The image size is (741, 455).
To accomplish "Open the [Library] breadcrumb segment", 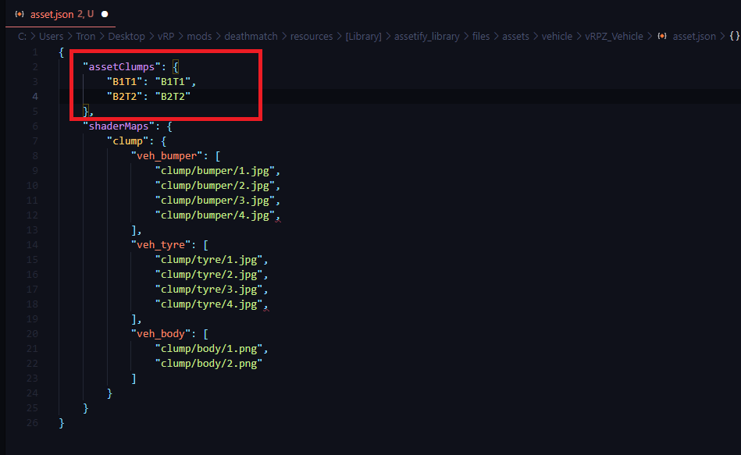I will coord(363,37).
